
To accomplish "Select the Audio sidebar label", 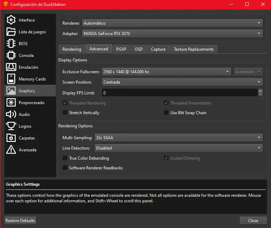I will [x=24, y=115].
